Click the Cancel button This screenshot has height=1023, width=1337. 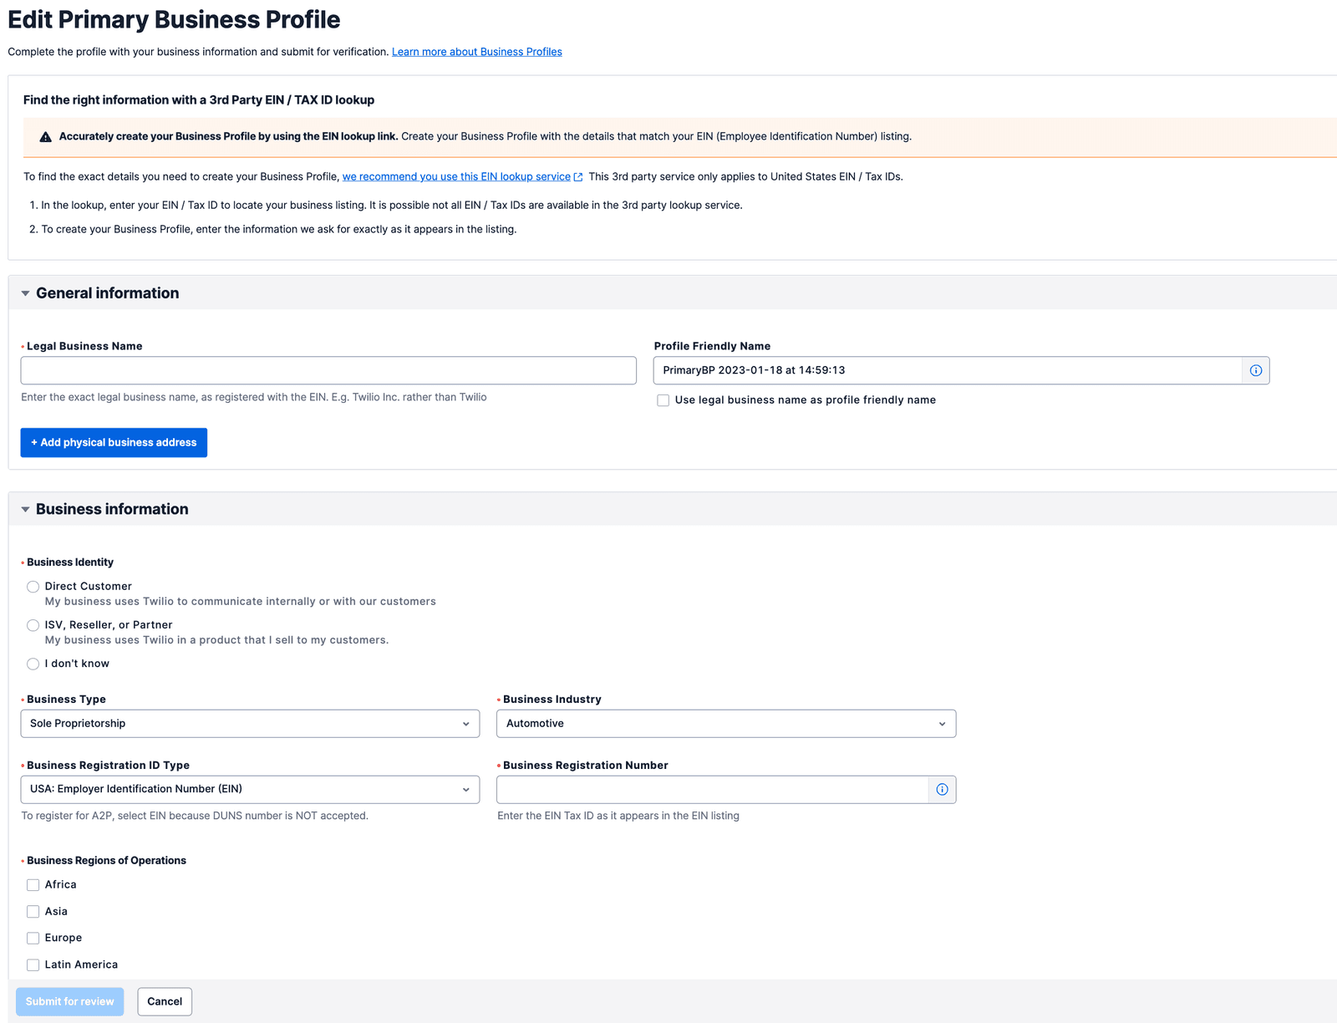click(x=165, y=1001)
